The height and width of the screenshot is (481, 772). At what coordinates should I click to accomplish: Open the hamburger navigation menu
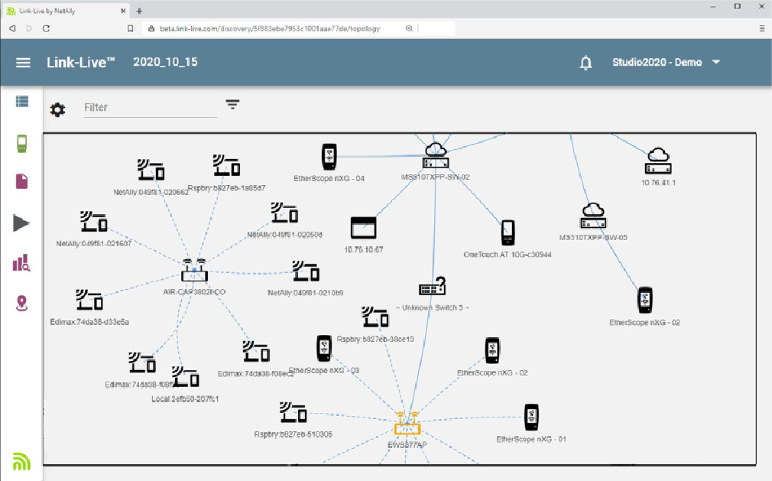23,63
